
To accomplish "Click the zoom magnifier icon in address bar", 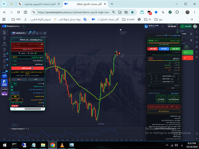I will pyautogui.click(x=113, y=12).
